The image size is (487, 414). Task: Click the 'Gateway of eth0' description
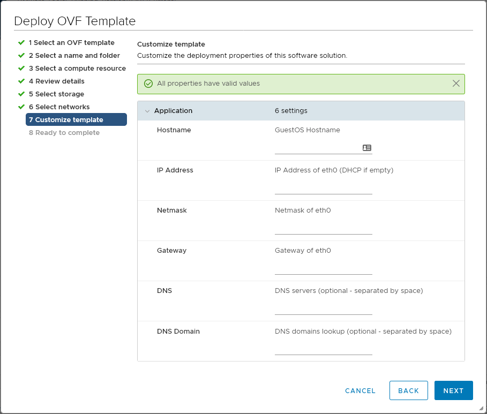[x=303, y=251]
